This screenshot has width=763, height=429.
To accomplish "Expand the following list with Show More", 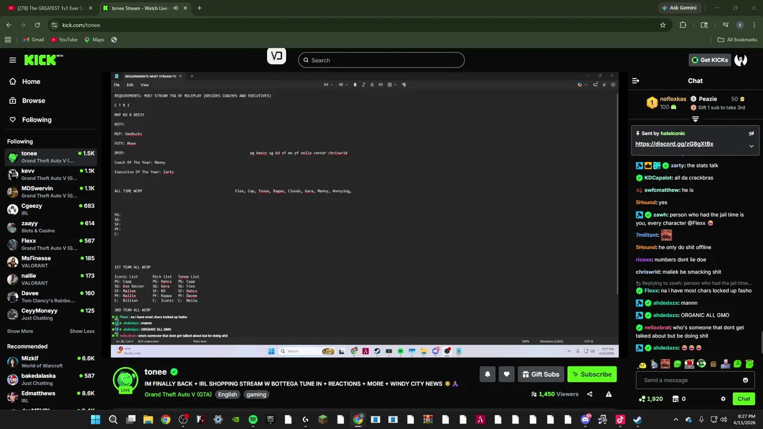I will click(x=20, y=331).
